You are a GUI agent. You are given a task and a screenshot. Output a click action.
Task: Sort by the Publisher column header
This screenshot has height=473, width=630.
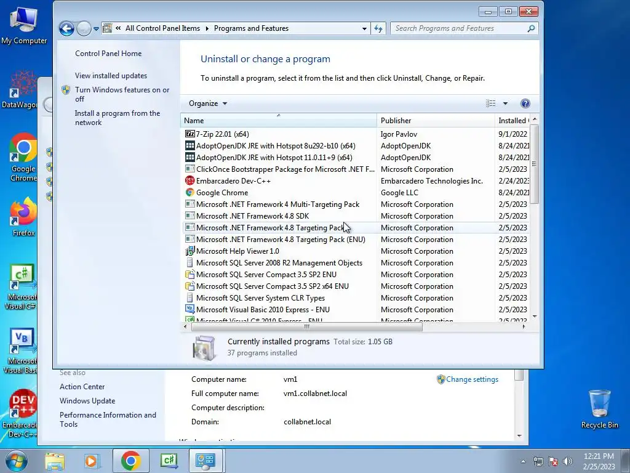point(436,120)
